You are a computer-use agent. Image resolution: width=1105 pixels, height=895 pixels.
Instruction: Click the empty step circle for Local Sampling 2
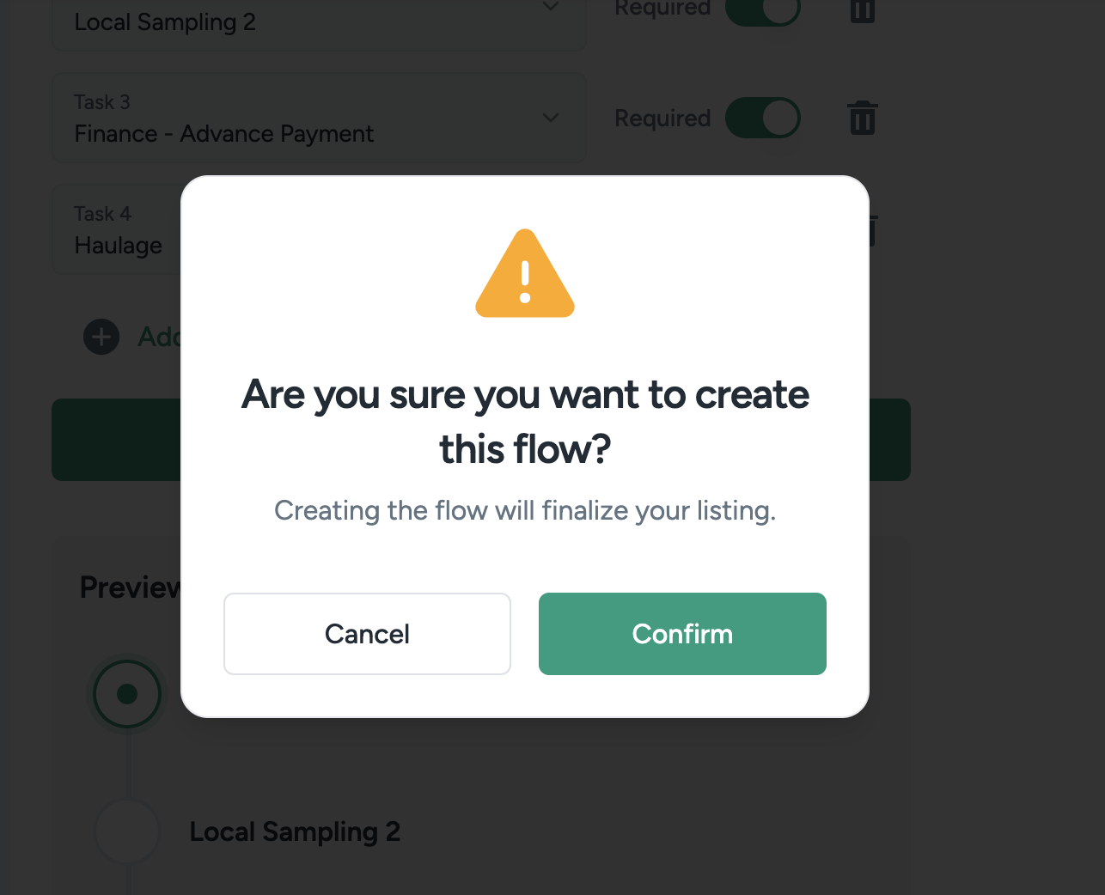point(127,831)
